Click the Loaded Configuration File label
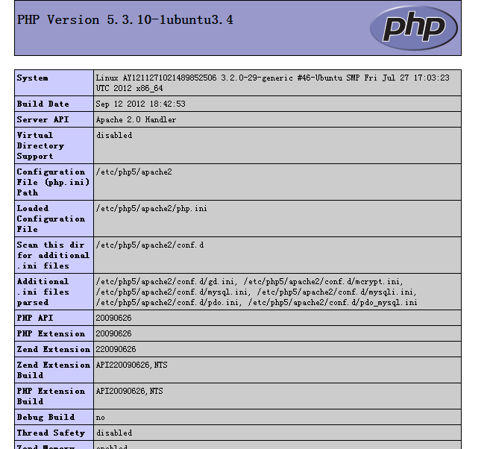Image resolution: width=490 pixels, height=449 pixels. pyautogui.click(x=51, y=219)
